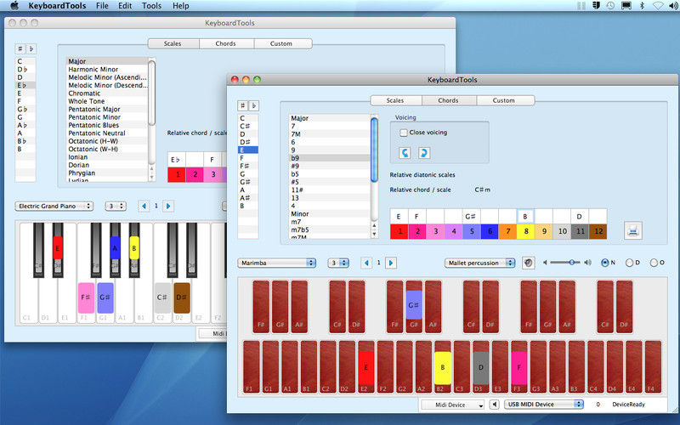Click the next arrow in background window

click(168, 206)
